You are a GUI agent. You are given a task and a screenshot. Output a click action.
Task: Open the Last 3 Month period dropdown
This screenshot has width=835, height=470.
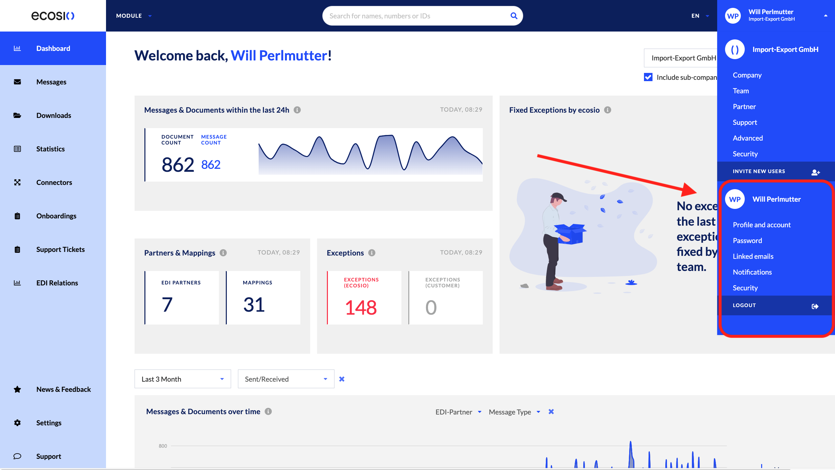[x=183, y=379]
